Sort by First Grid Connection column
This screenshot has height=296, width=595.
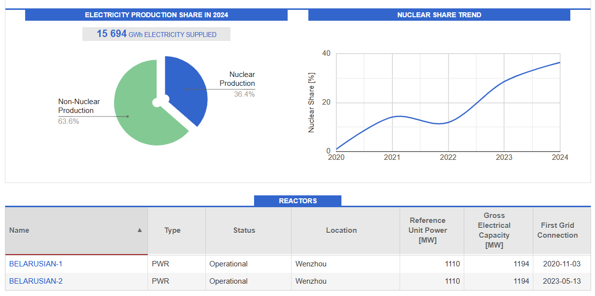click(x=558, y=230)
